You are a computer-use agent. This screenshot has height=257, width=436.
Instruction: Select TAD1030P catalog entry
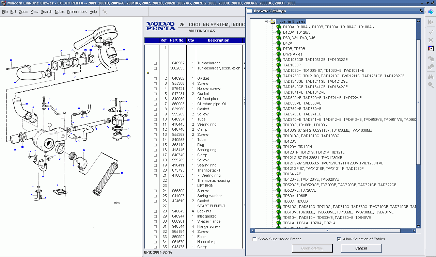click(292, 65)
